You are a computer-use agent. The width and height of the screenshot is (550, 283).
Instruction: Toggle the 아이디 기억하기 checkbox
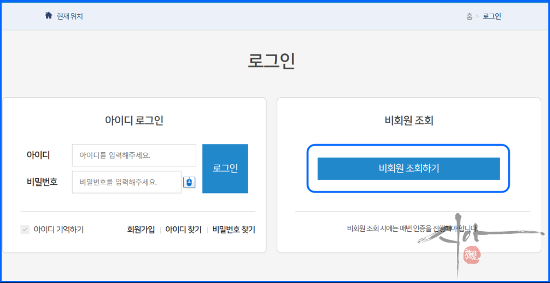25,230
